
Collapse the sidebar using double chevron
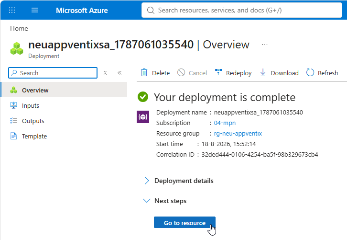pyautogui.click(x=119, y=73)
